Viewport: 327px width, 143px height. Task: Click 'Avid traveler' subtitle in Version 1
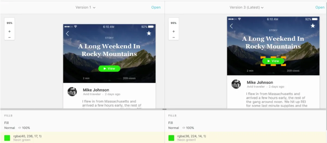coord(92,94)
